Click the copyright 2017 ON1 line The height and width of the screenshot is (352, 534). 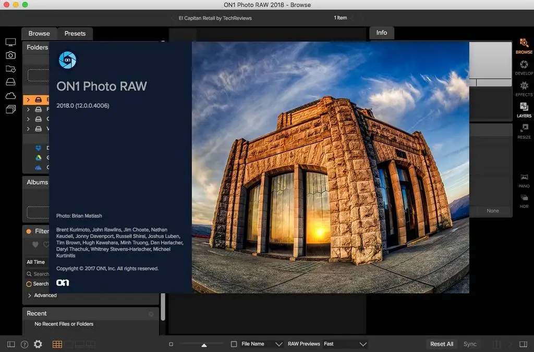107,269
